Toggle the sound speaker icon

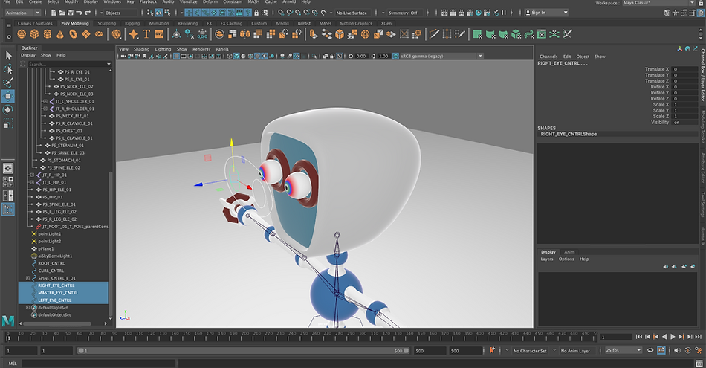(677, 350)
